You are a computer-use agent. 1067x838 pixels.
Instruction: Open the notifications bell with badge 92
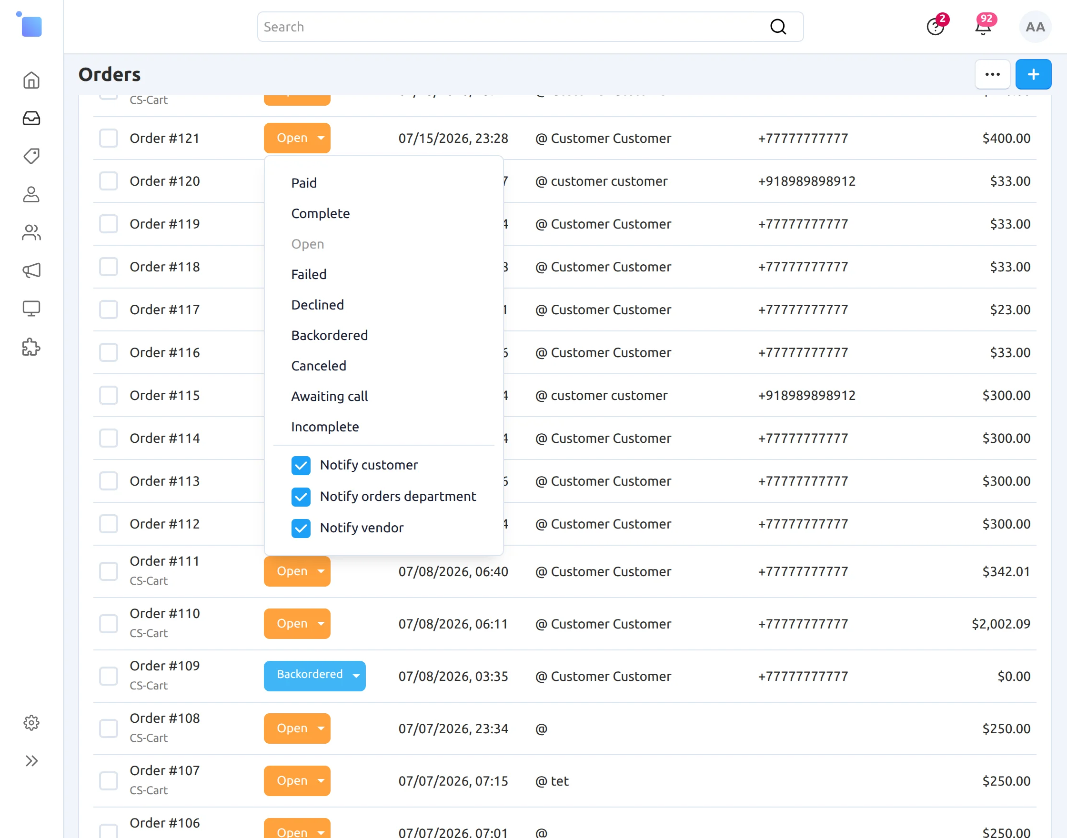983,27
